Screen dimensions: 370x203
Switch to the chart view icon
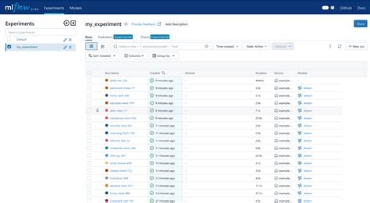tap(103, 46)
